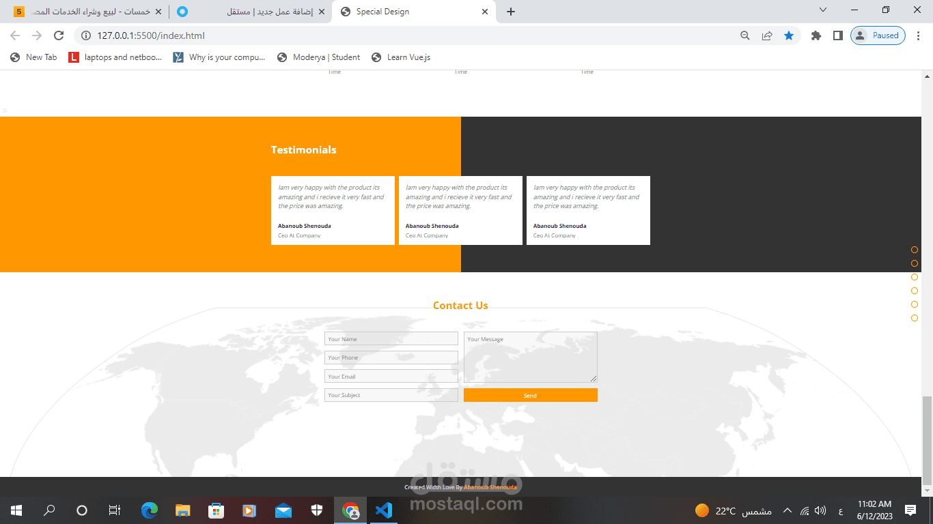Screen dimensions: 933x524
Task: Click the Contact Us heading
Action: click(460, 306)
